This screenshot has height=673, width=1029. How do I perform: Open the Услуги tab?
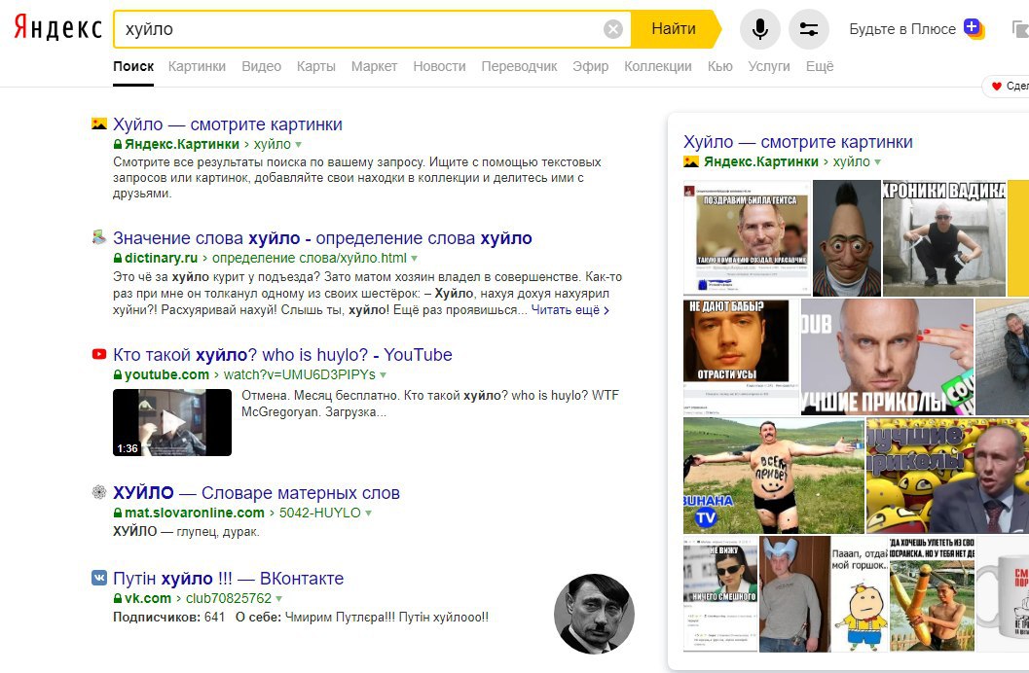pos(769,66)
